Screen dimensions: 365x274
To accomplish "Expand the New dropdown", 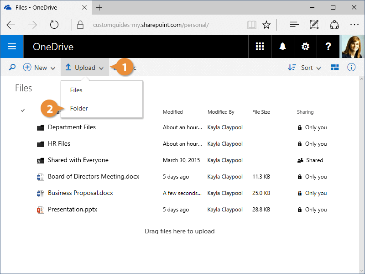I will pyautogui.click(x=39, y=68).
